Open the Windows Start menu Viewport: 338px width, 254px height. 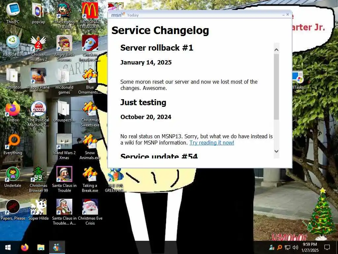(x=8, y=247)
